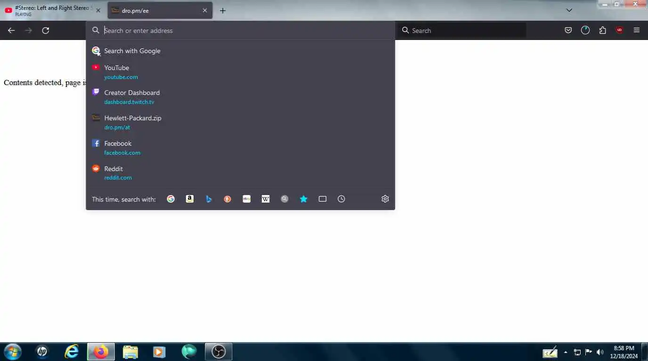The image size is (648, 361).
Task: Open the Windows Start menu
Action: pyautogui.click(x=12, y=352)
